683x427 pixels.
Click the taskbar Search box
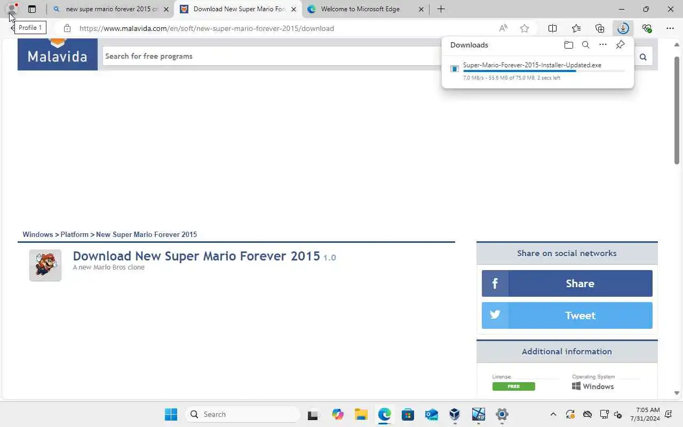(243, 414)
